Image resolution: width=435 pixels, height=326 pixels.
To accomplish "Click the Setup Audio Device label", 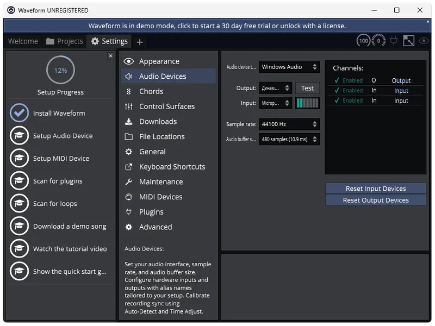I will coord(63,136).
